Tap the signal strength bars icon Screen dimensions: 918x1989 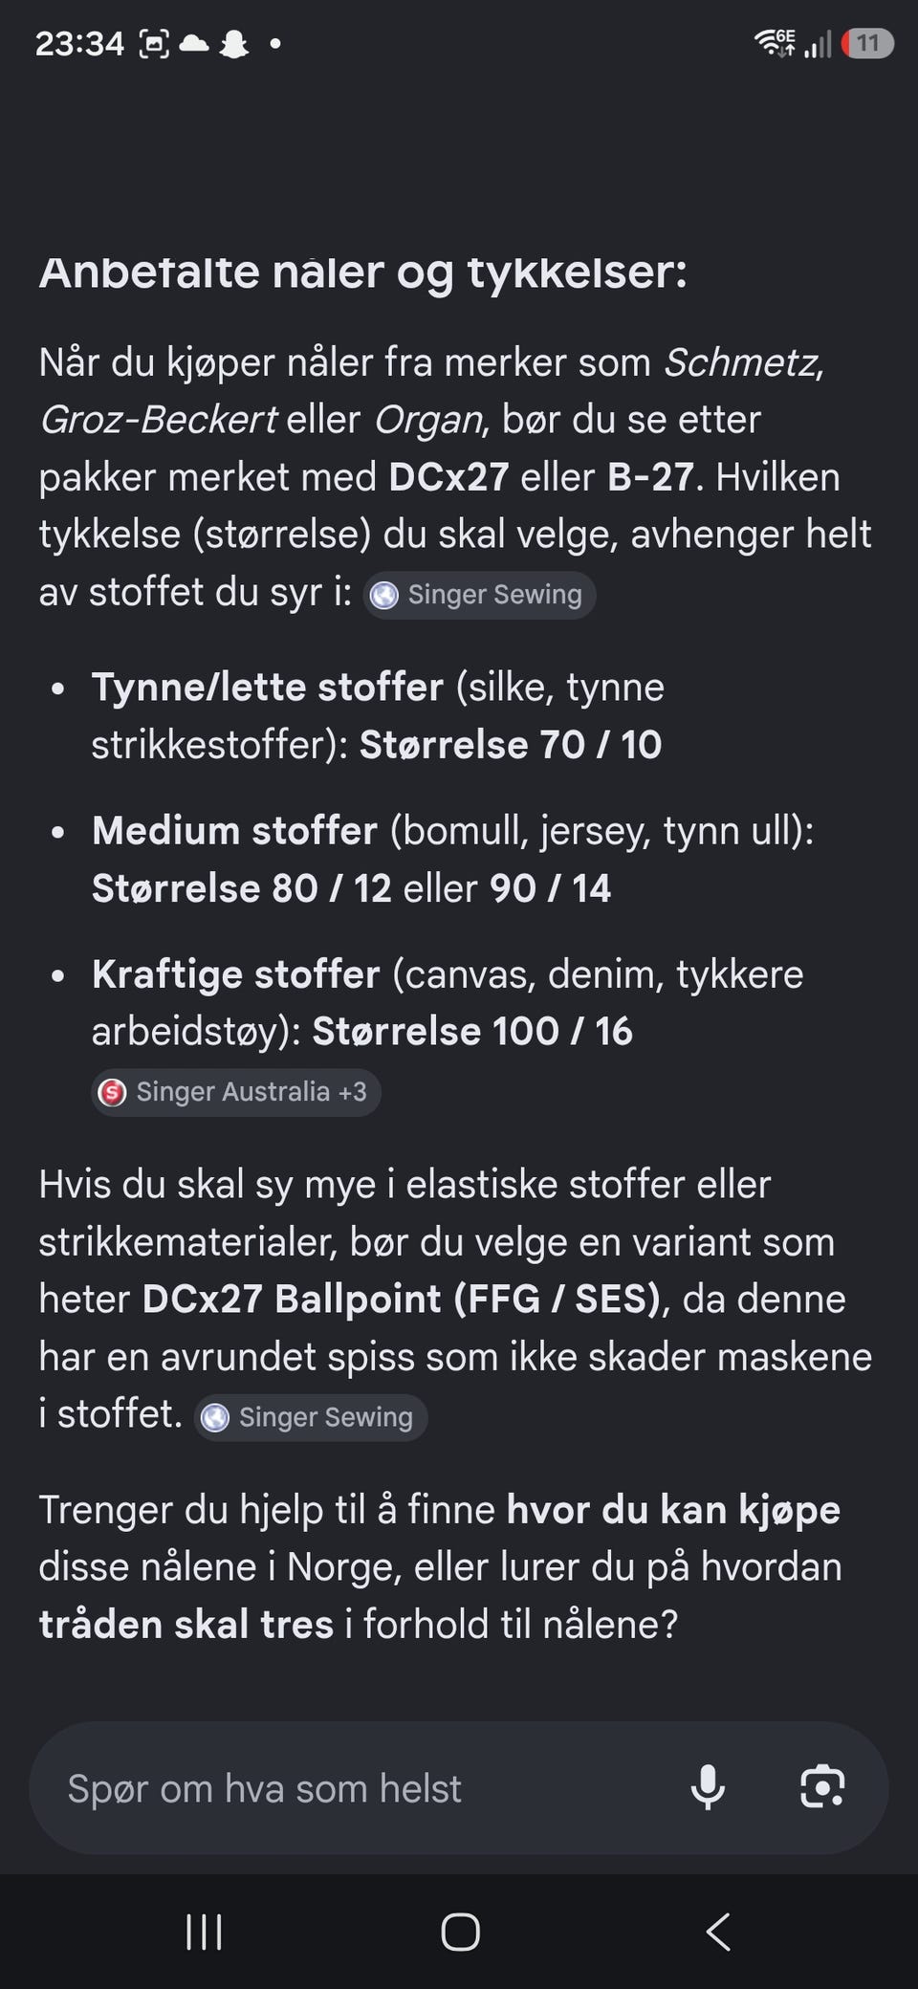click(x=818, y=44)
